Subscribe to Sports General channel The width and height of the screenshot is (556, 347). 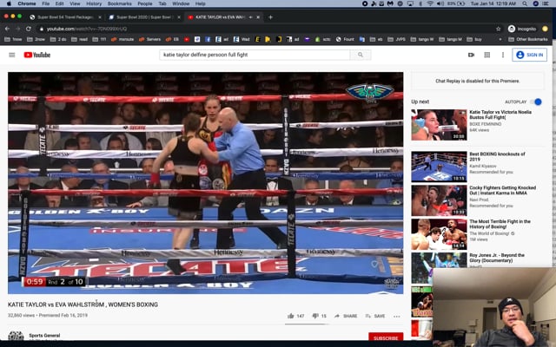pos(385,337)
